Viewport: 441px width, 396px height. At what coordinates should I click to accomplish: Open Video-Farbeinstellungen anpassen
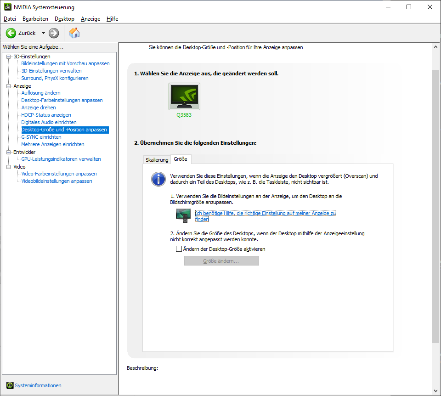59,174
